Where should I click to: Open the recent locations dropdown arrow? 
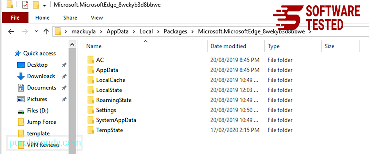coord(36,31)
